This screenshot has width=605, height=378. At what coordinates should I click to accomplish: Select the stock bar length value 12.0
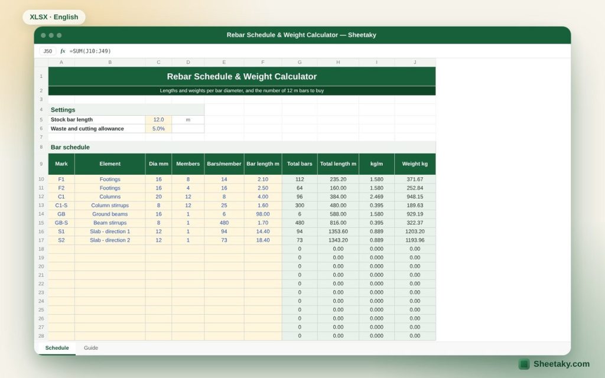point(158,119)
